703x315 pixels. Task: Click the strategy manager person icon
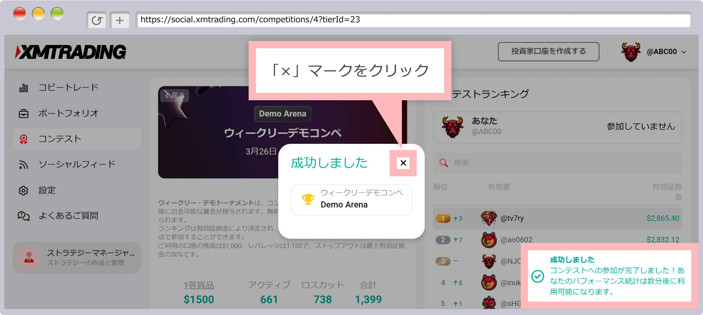29,258
